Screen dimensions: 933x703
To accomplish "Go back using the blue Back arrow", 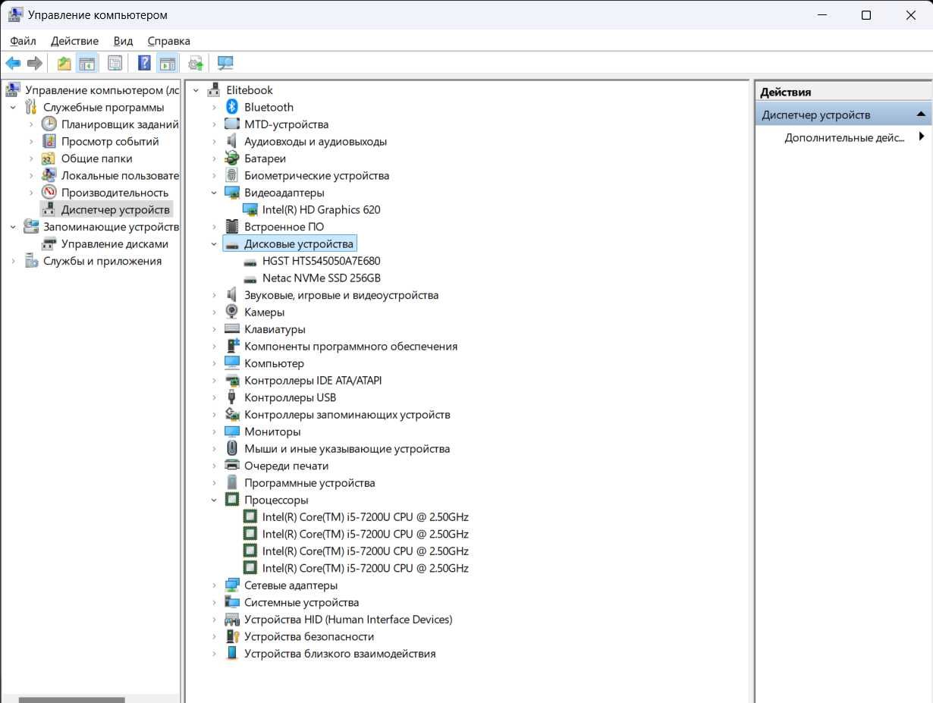I will click(13, 64).
